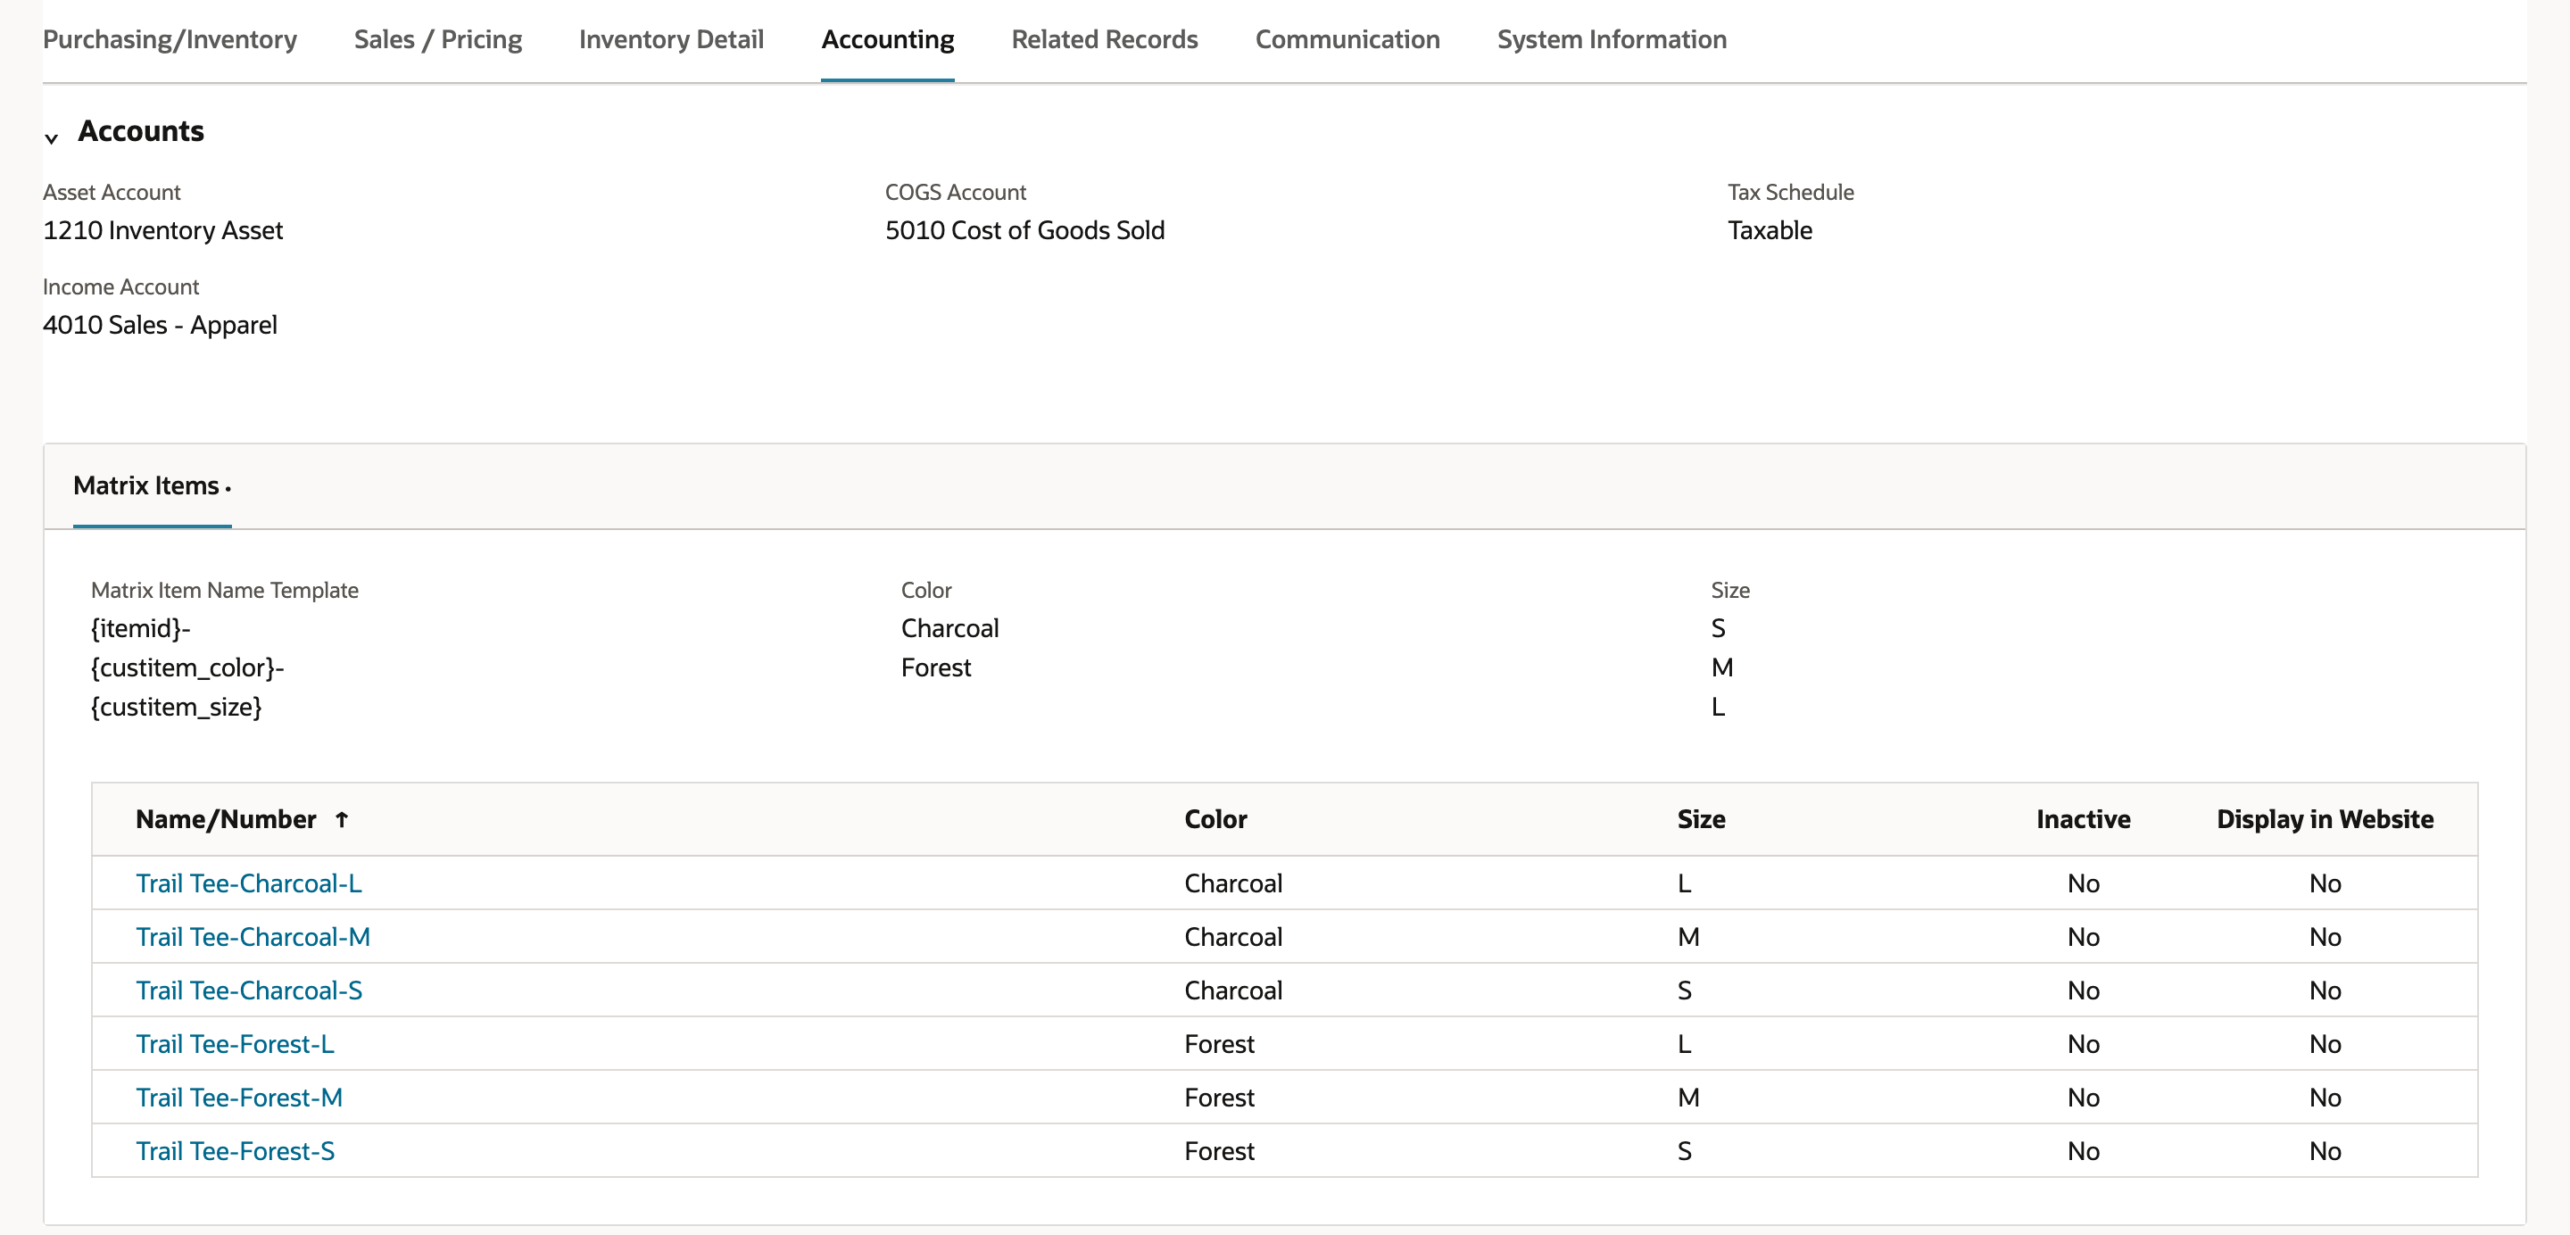
Task: Click the Matrix Item Name Template label
Action: tap(225, 590)
